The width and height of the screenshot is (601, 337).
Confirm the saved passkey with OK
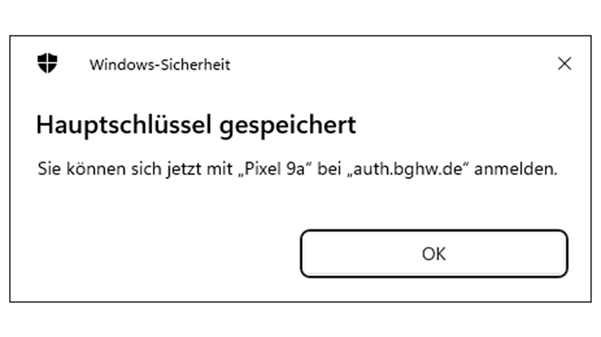434,254
